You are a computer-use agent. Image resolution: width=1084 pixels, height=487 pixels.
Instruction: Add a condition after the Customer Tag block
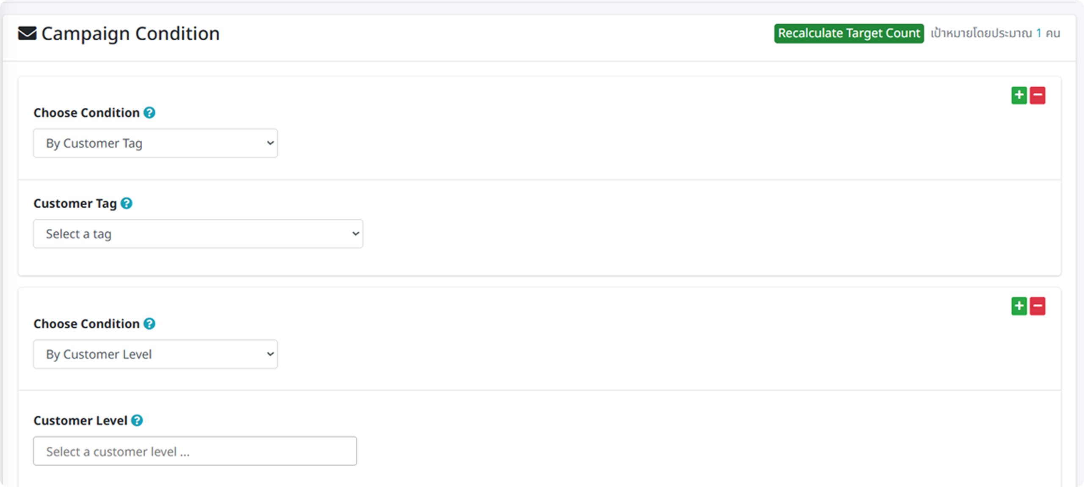coord(1019,95)
